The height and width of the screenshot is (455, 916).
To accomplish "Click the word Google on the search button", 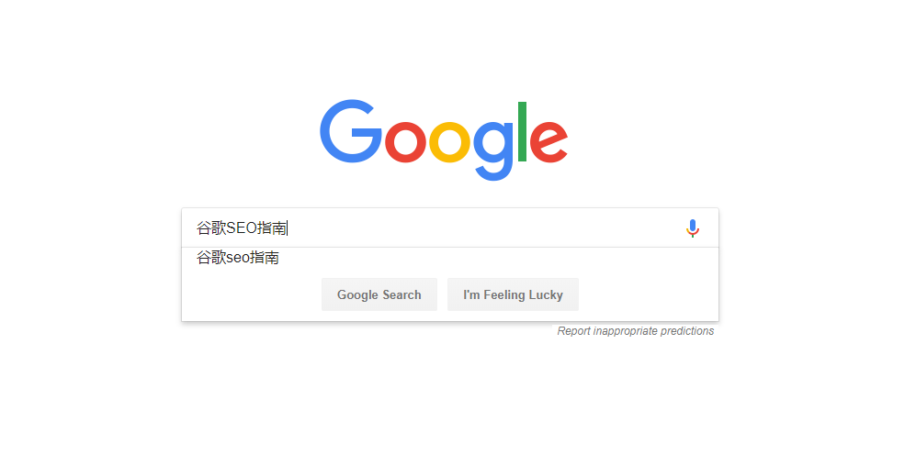I will coord(357,295).
